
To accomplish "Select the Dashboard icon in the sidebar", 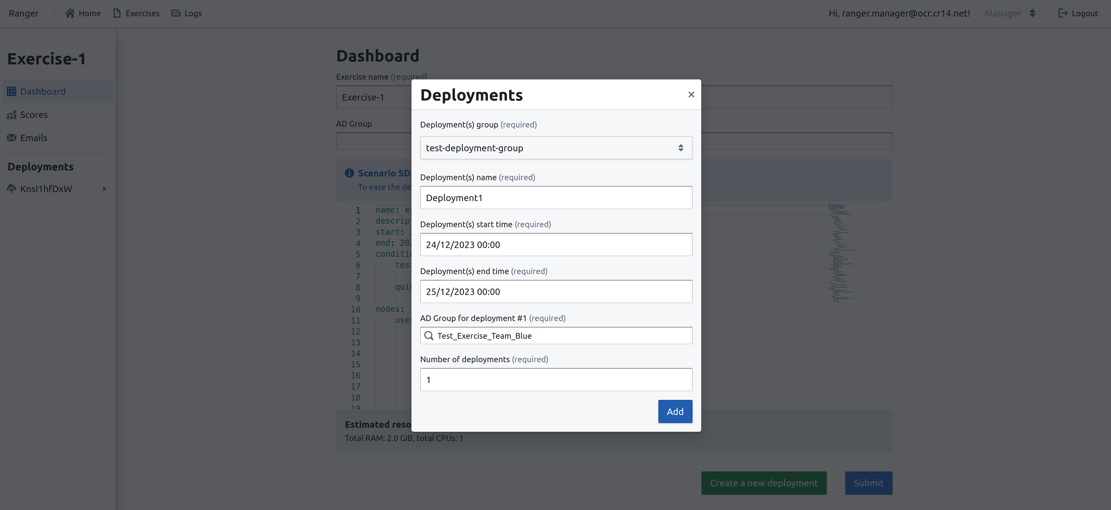I will (x=12, y=91).
